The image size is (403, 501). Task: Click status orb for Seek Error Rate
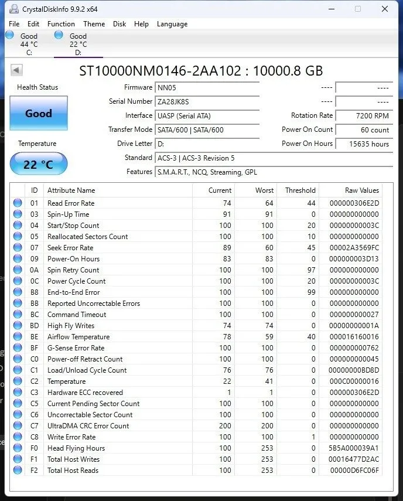(x=18, y=248)
